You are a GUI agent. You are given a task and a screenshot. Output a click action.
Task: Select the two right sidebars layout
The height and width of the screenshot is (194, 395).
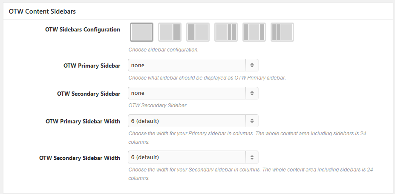226,32
